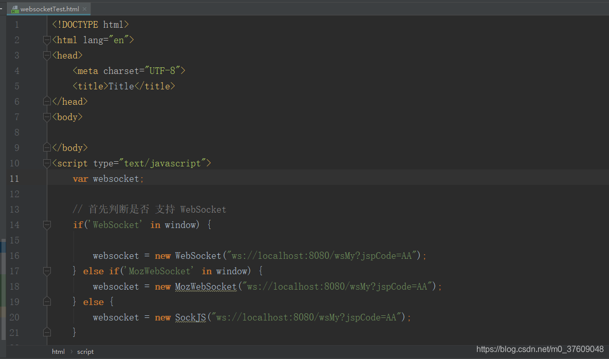Image resolution: width=609 pixels, height=359 pixels.
Task: Collapse the body tag fold arrow on line 7
Action: [x=46, y=117]
